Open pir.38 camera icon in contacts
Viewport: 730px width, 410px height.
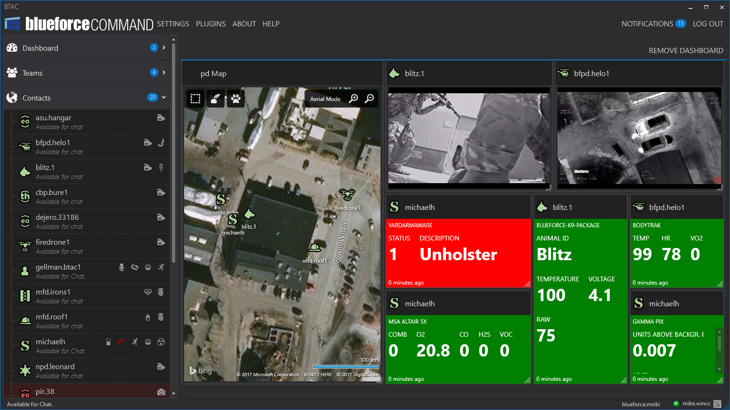click(161, 392)
